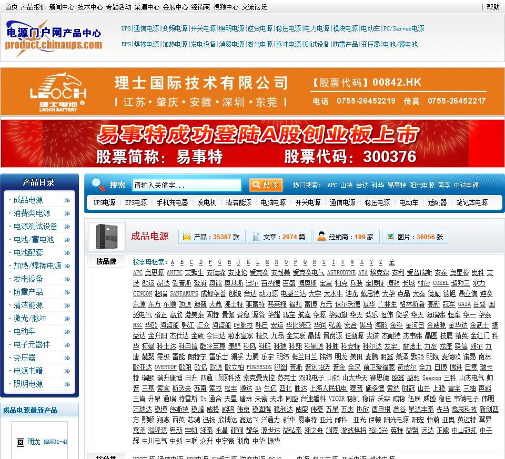Expand arrow next to 消费类电源

pos(67,213)
